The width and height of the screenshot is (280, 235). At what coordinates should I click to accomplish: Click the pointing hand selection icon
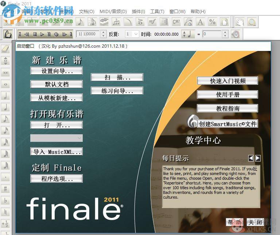point(8,34)
